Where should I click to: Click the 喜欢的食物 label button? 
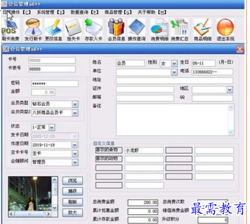pyautogui.click(x=109, y=150)
